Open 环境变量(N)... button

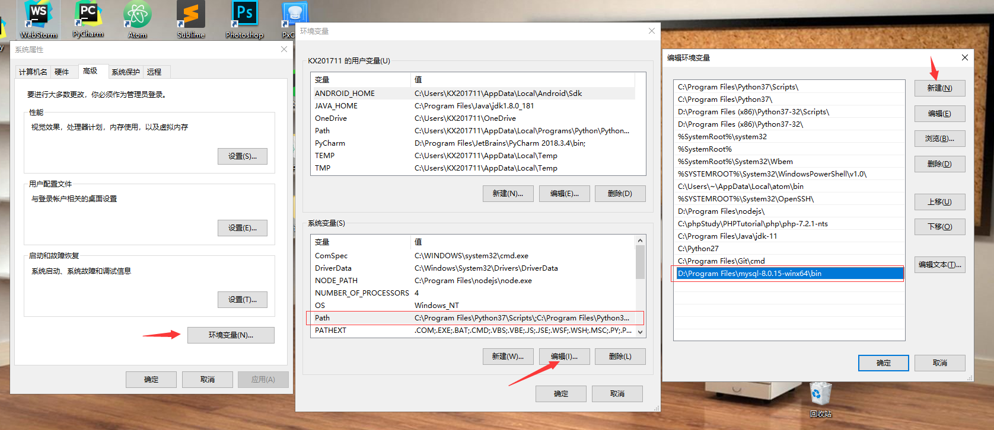[x=231, y=335]
